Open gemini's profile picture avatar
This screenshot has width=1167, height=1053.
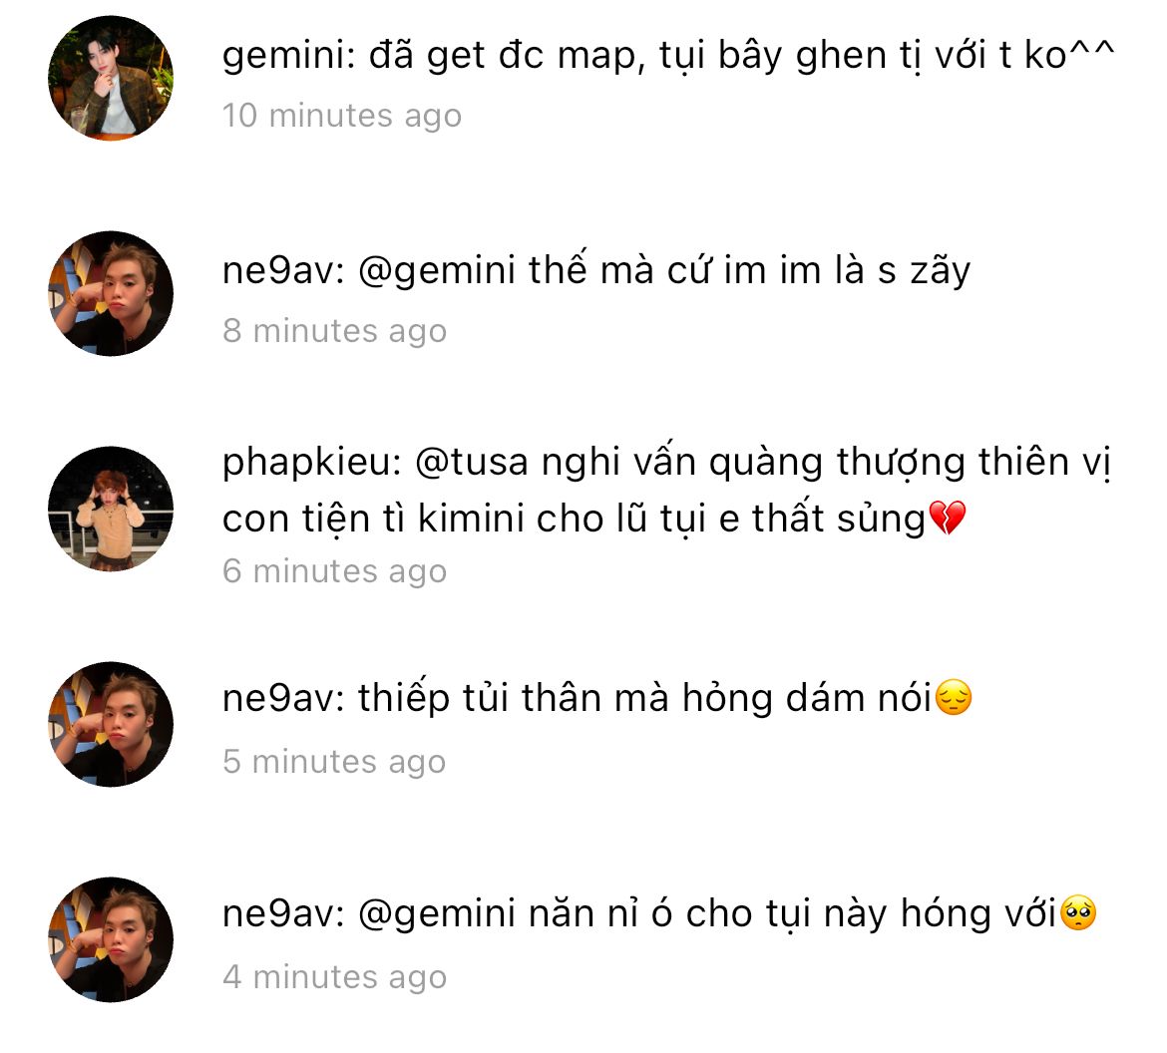(x=111, y=78)
